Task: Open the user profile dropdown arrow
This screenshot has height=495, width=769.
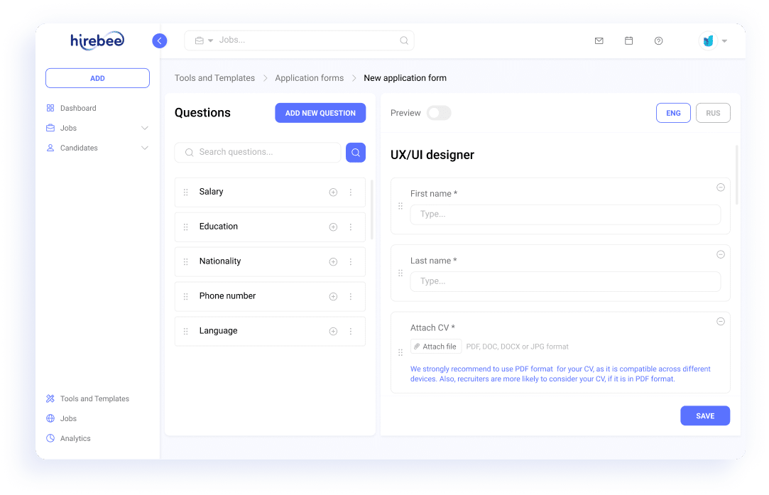Action: (724, 41)
